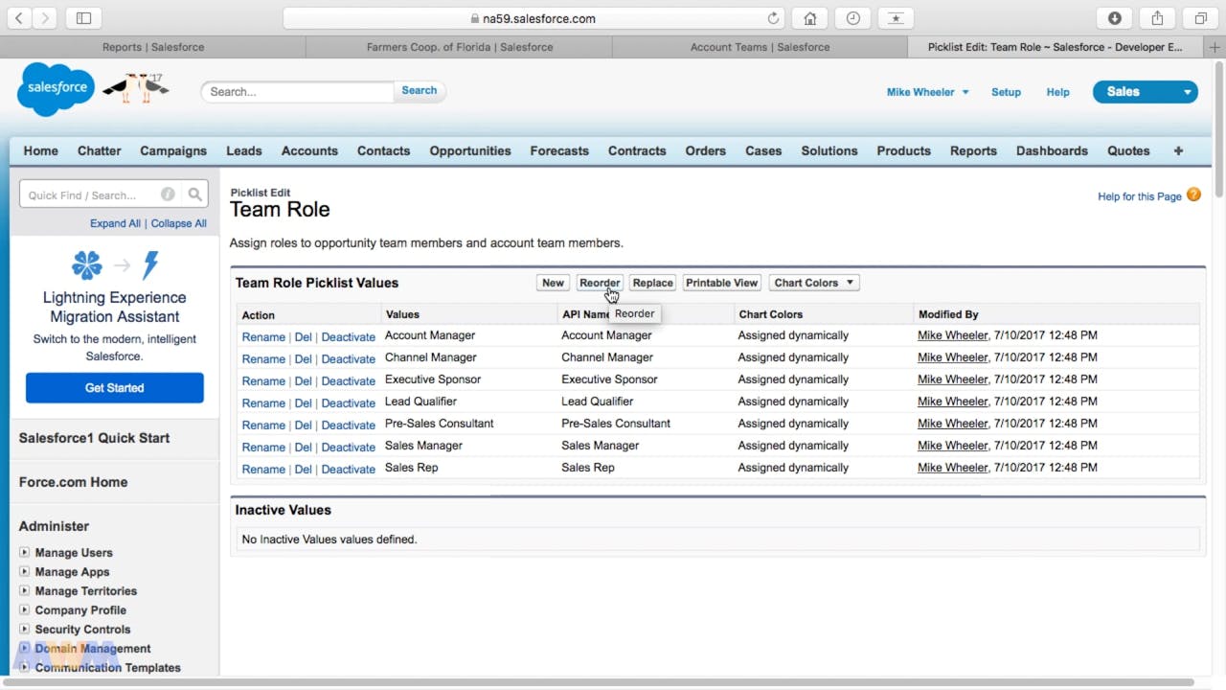Click the Replace button
The width and height of the screenshot is (1226, 690).
[x=653, y=283]
